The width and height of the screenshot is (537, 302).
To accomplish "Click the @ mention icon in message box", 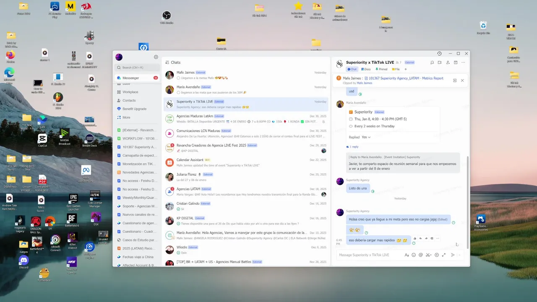I will [421, 255].
